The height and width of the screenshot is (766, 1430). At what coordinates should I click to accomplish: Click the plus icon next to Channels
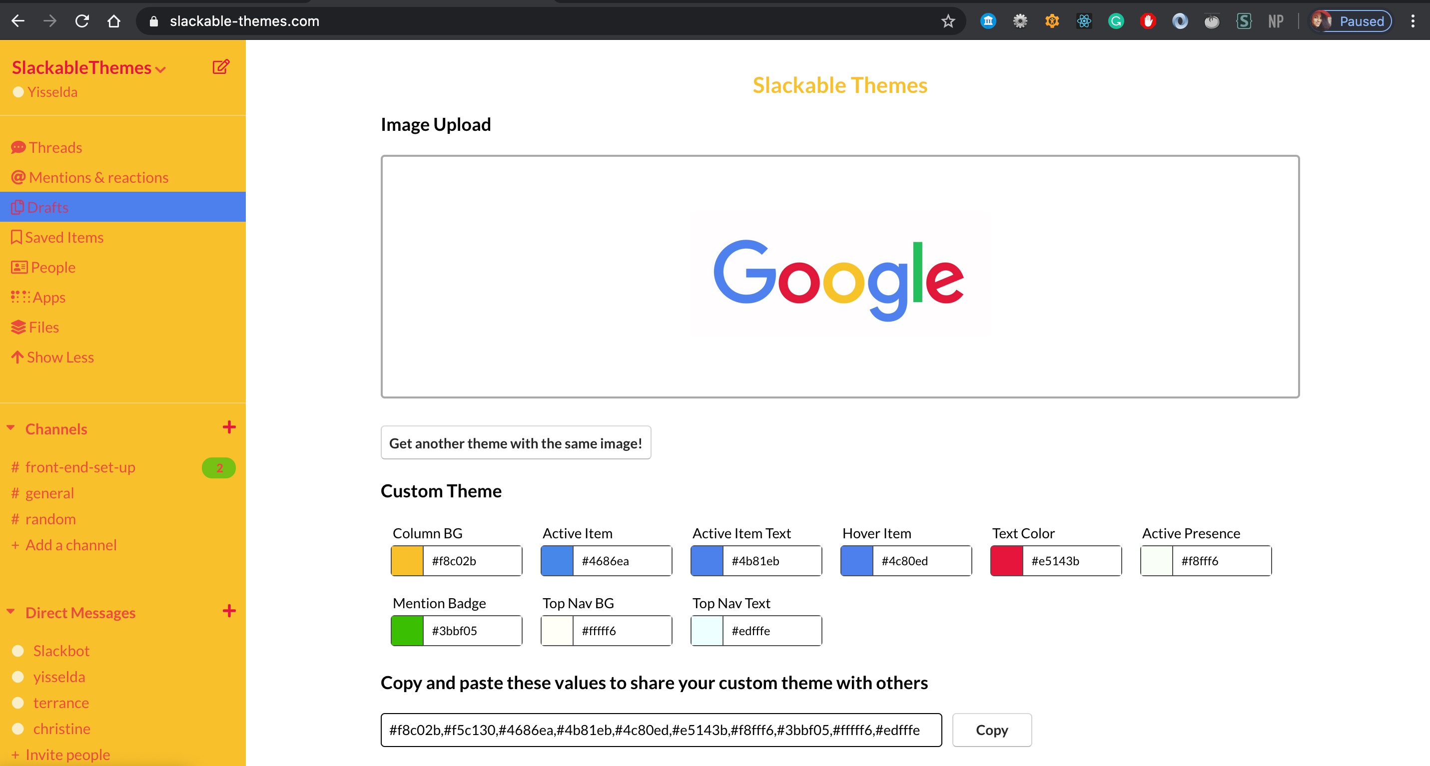tap(229, 427)
